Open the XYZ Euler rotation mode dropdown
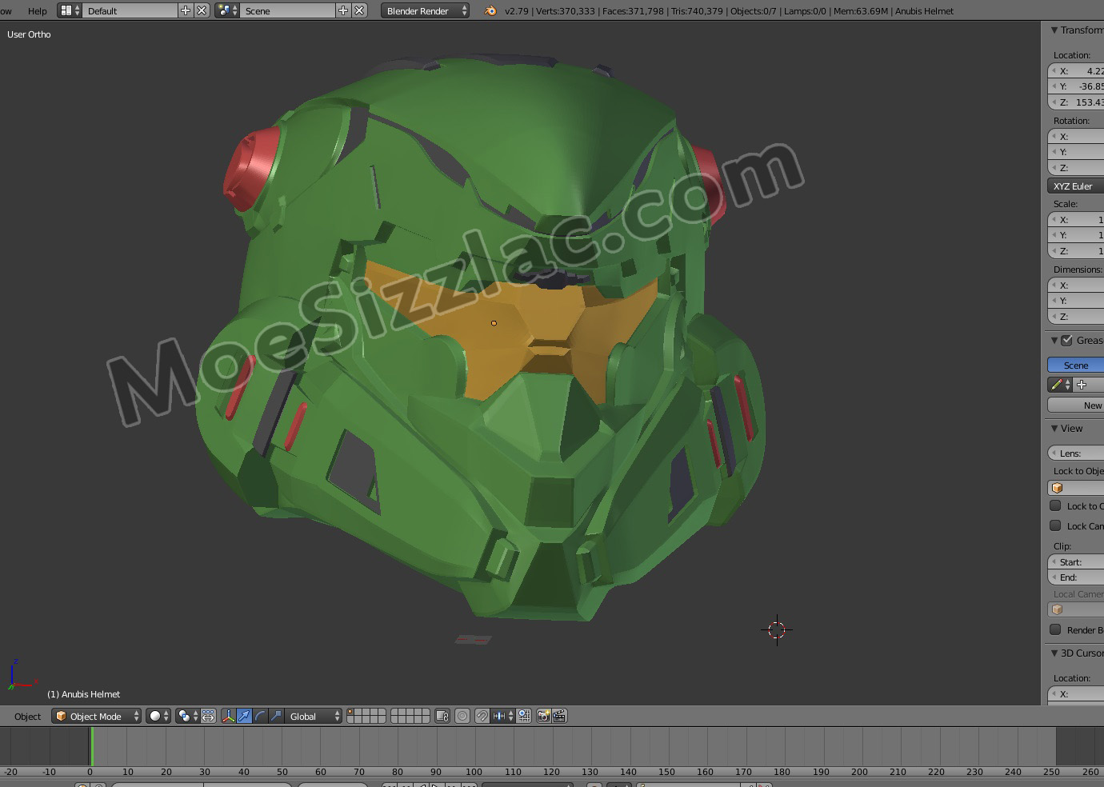Screen dimensions: 1104x787 [x=1076, y=186]
